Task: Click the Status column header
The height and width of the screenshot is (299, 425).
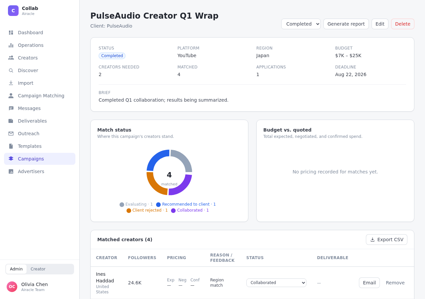Action: click(255, 258)
